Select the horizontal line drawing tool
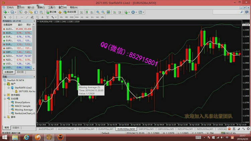Image resolution: width=251 pixels, height=141 pixels. 22,17
